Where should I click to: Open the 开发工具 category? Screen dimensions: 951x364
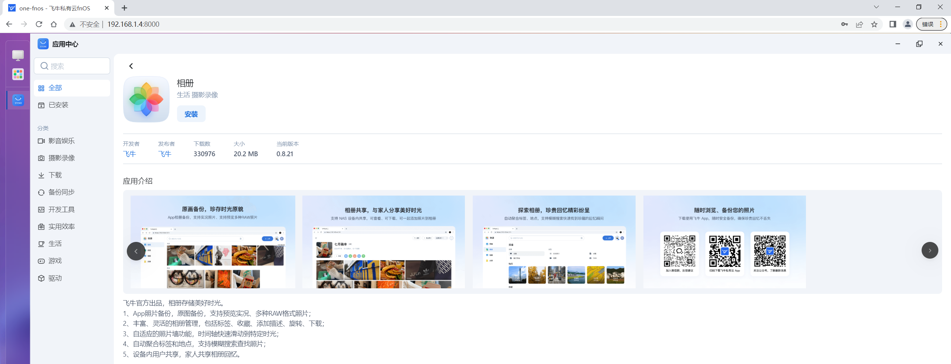(x=72, y=210)
